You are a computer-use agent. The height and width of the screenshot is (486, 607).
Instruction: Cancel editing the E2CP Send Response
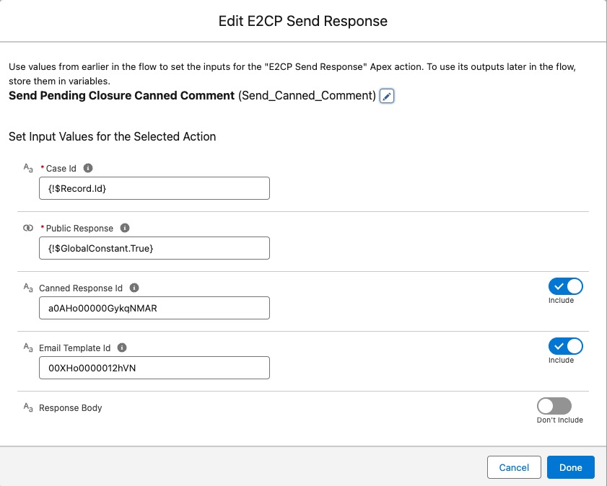point(514,467)
